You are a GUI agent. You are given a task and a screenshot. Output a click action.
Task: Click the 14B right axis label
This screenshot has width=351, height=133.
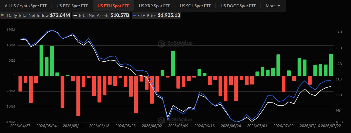pos(339,32)
